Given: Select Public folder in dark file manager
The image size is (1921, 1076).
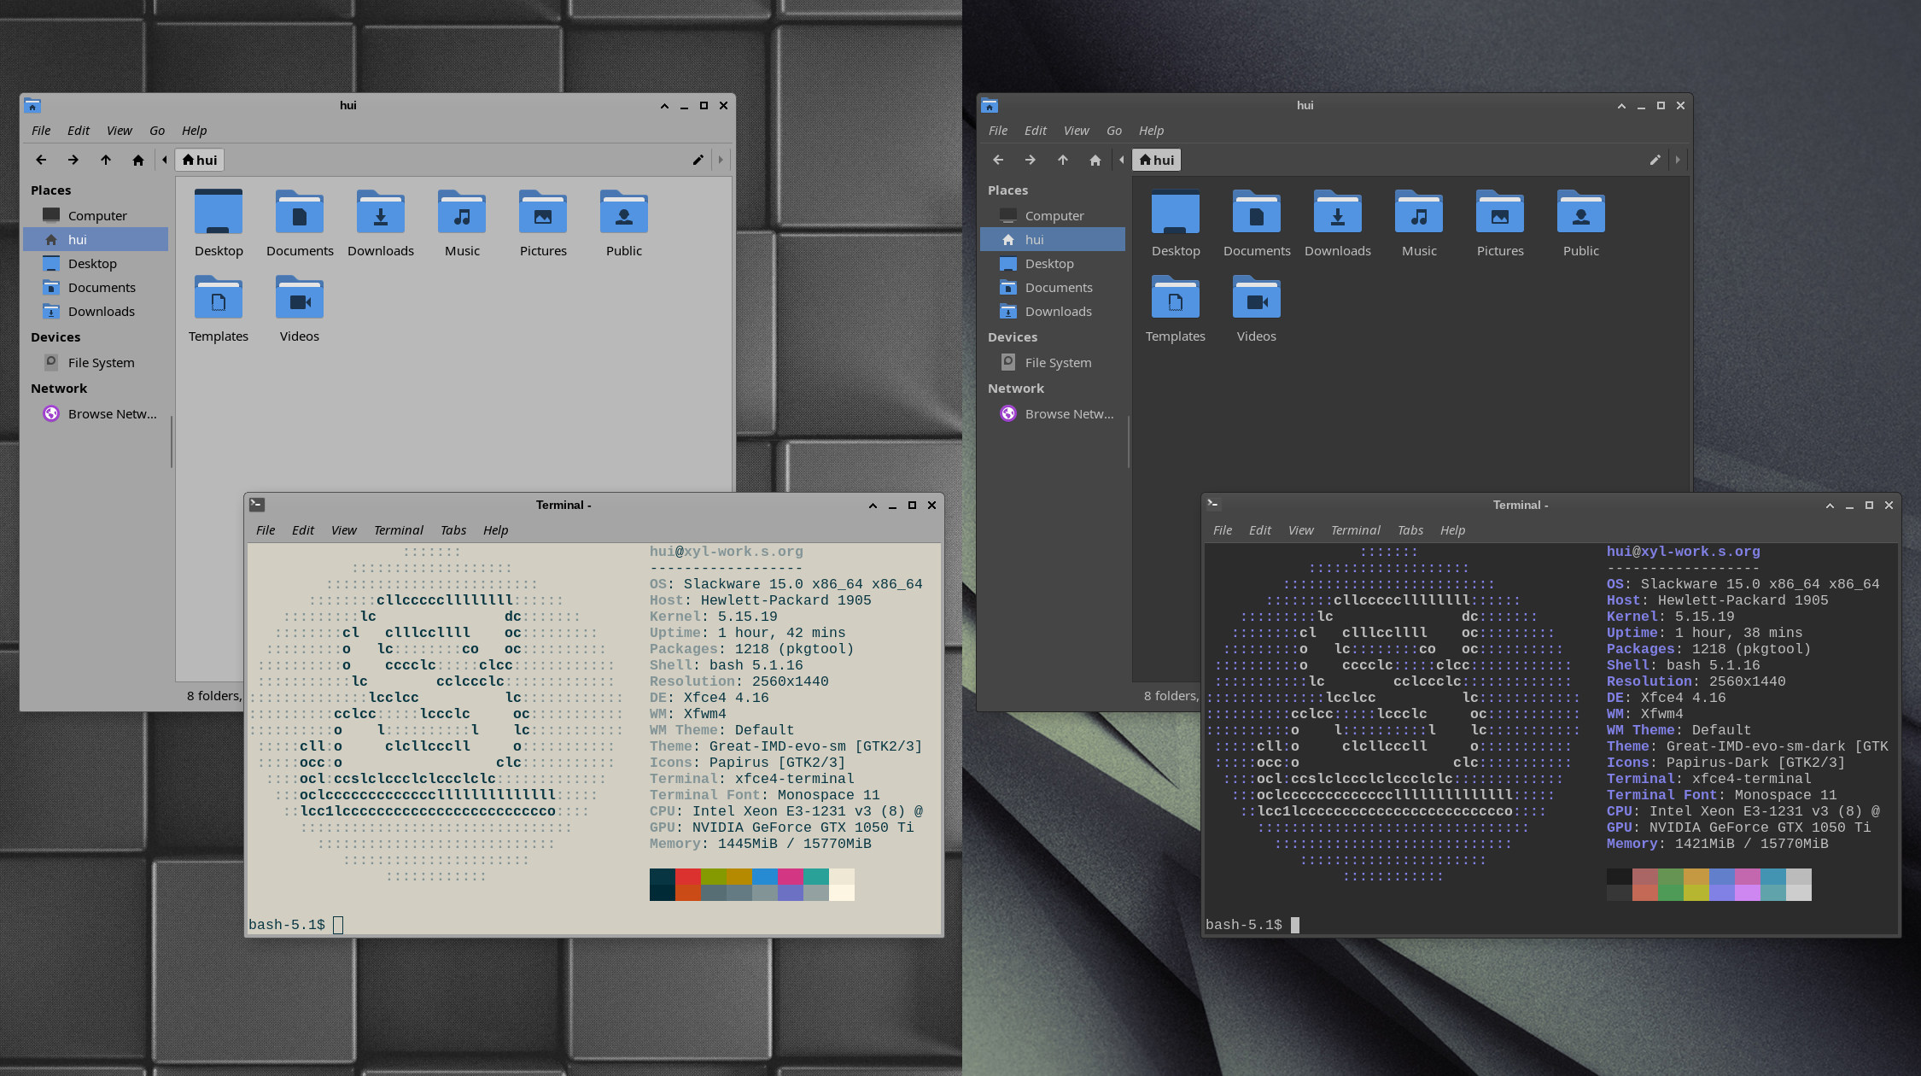Looking at the screenshot, I should point(1581,223).
